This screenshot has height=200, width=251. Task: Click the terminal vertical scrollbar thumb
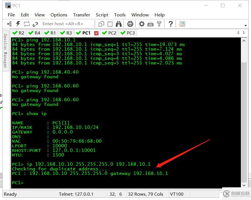click(x=244, y=122)
